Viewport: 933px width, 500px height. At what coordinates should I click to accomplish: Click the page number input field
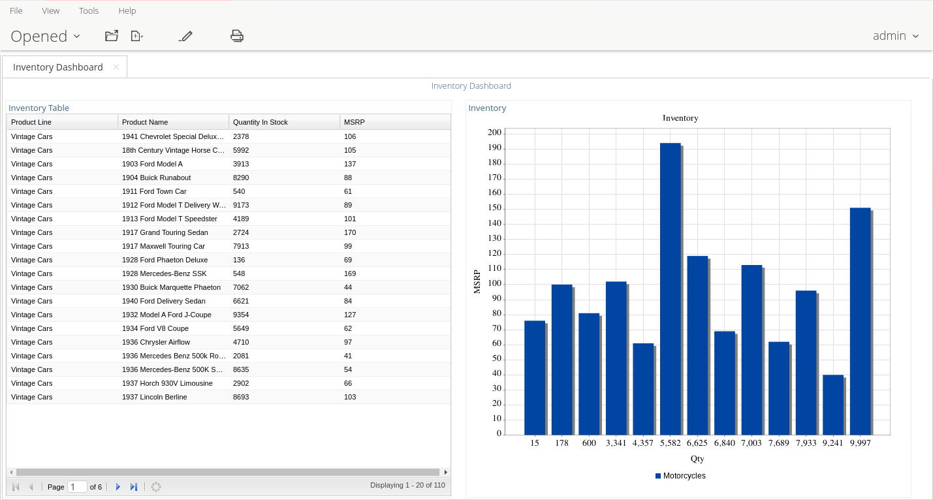click(77, 487)
